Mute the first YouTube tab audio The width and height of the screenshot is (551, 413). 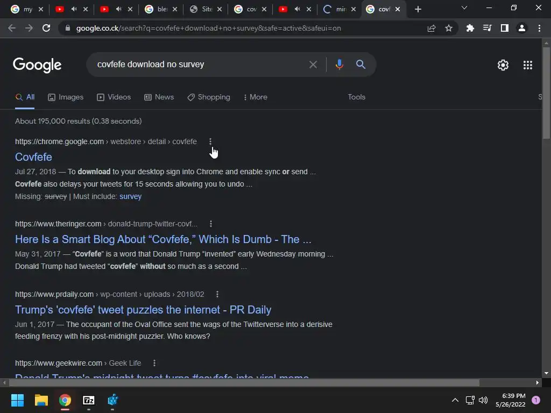(x=74, y=9)
